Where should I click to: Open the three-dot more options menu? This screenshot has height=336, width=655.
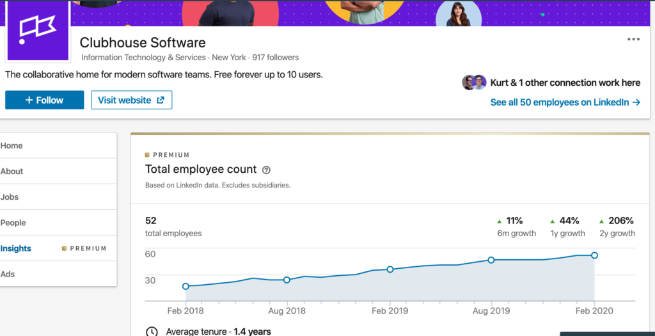(633, 40)
